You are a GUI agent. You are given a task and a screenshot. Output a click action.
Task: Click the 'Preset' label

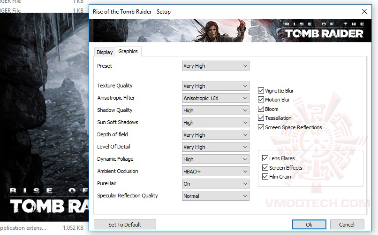(x=105, y=66)
